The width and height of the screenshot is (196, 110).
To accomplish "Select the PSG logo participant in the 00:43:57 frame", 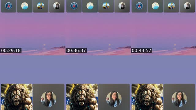I will pyautogui.click(x=139, y=6).
